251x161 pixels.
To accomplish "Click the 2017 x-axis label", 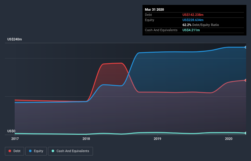I will [15, 139].
